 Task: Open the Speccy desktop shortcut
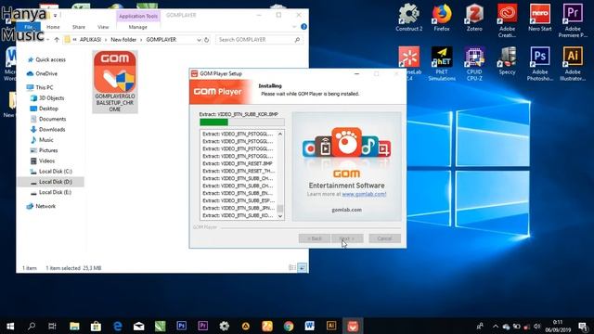tap(508, 60)
